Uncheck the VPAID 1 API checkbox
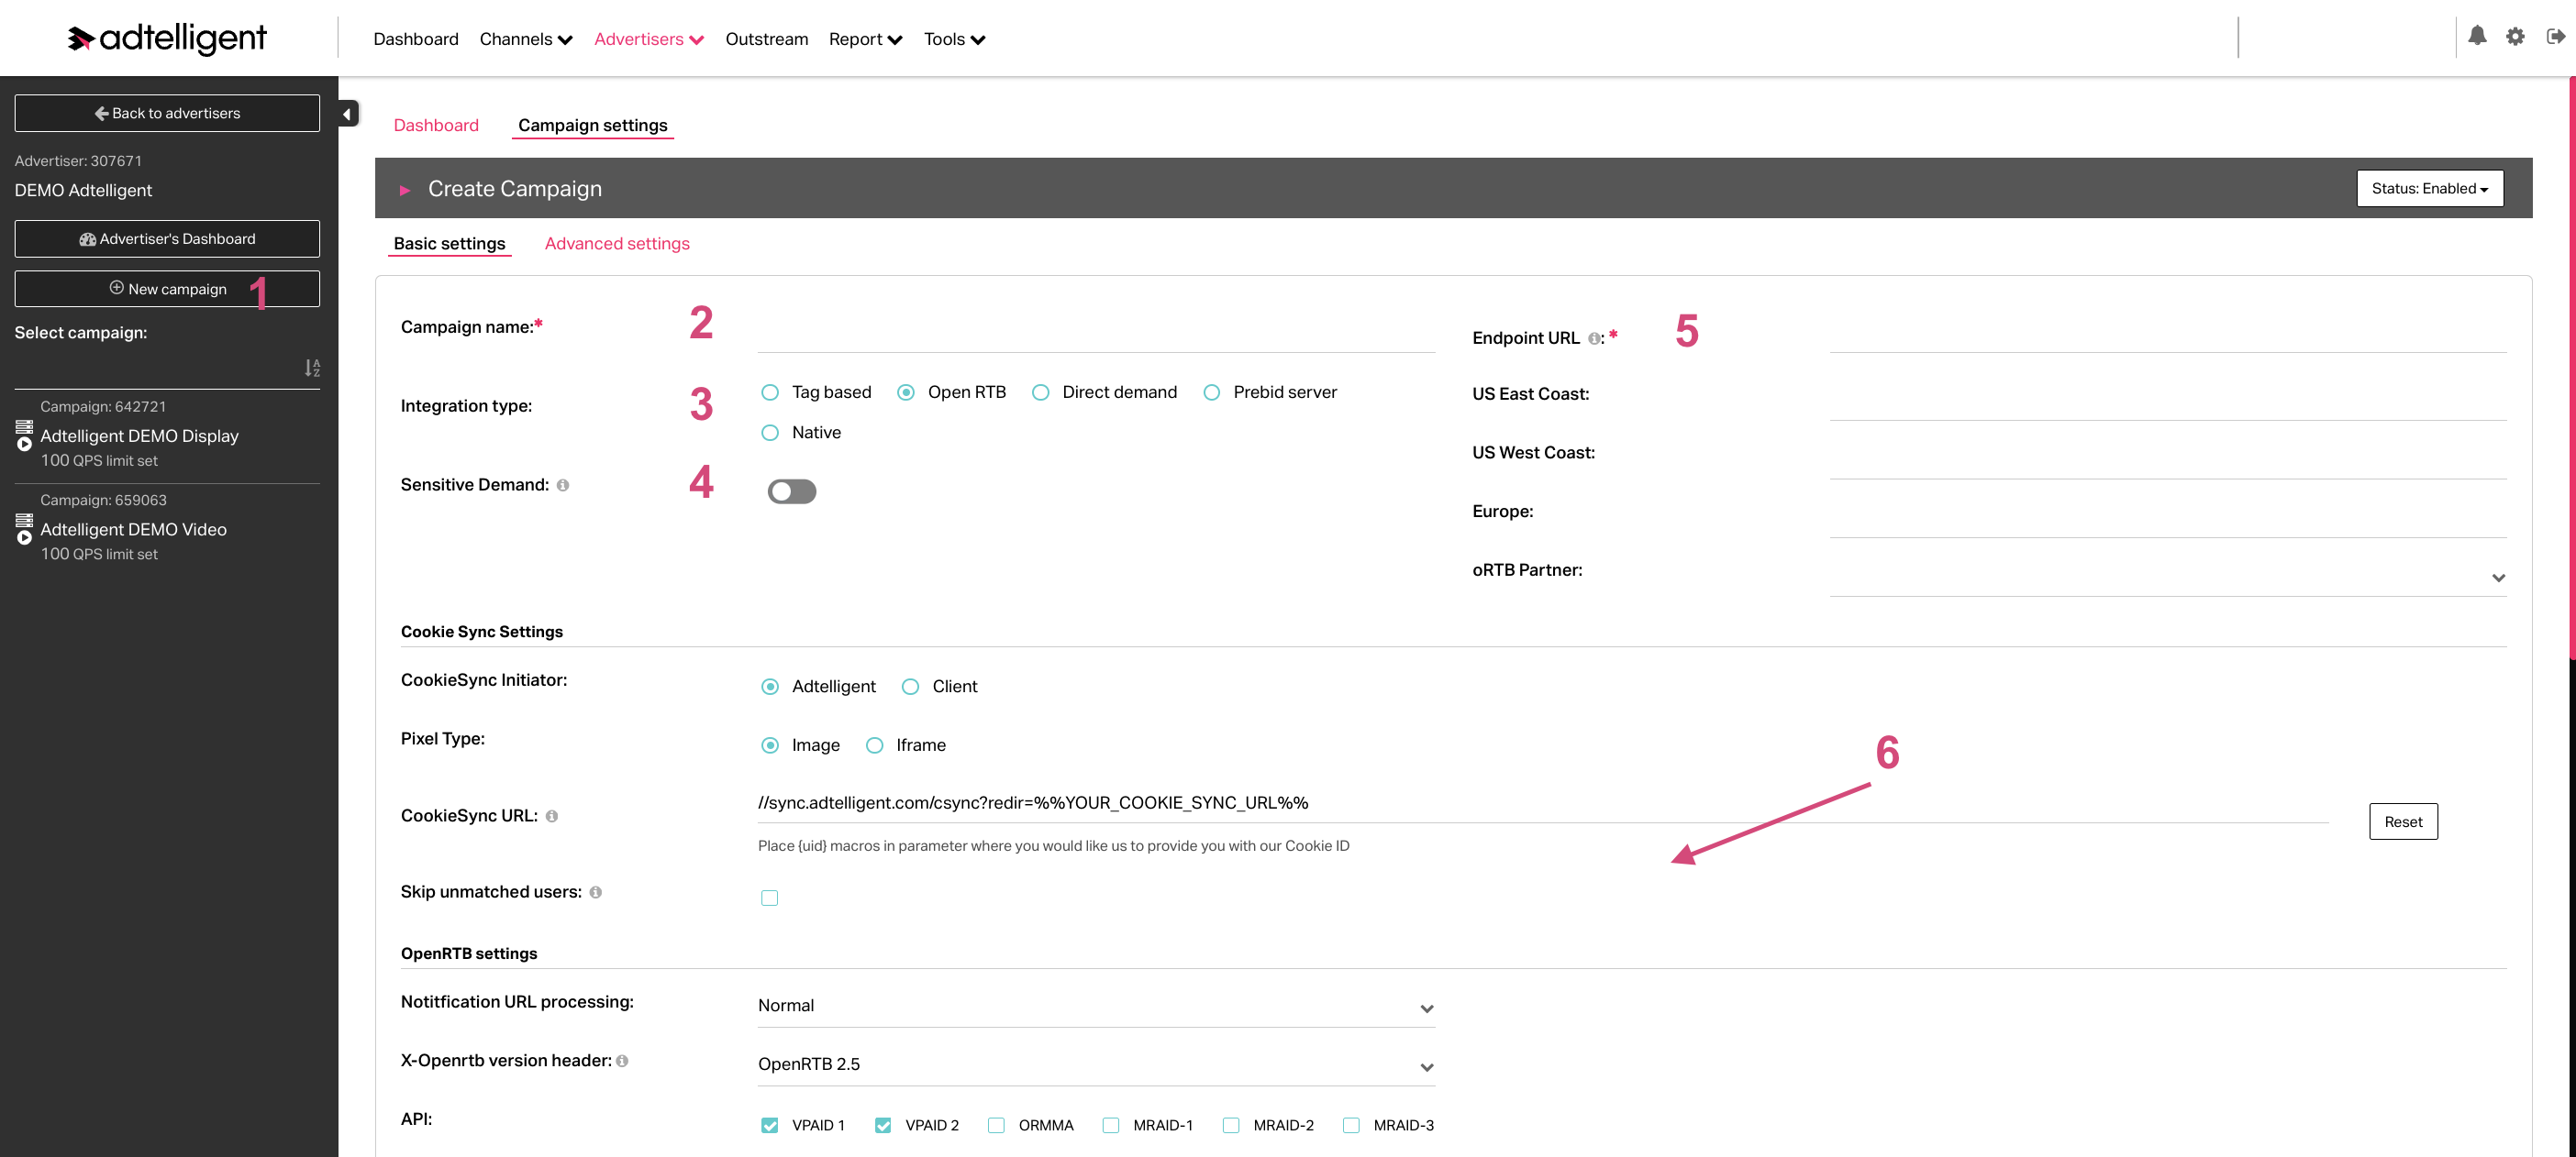This screenshot has height=1157, width=2576. [x=769, y=1125]
